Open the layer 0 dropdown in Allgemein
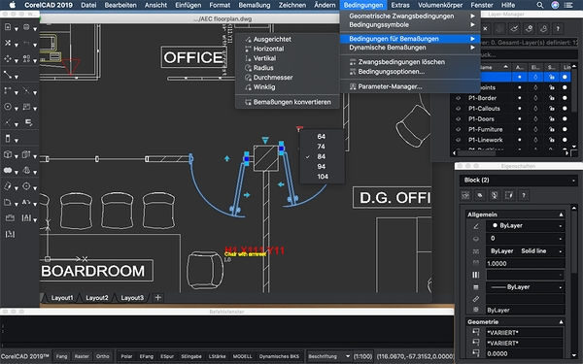This screenshot has width=583, height=364. click(526, 238)
